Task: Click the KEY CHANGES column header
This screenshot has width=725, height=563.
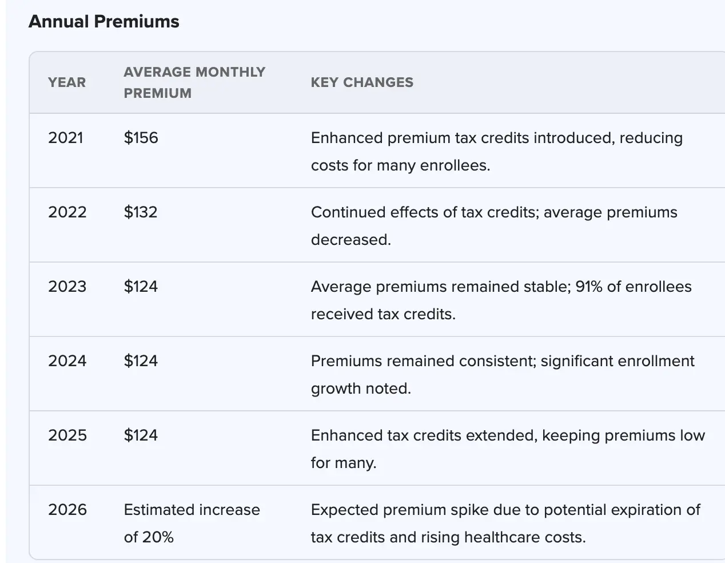Action: 362,82
